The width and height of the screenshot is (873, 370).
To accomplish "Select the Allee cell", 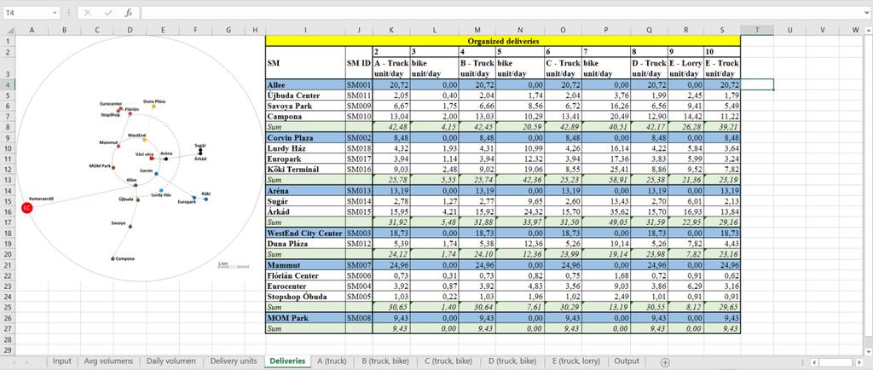I will (x=305, y=84).
